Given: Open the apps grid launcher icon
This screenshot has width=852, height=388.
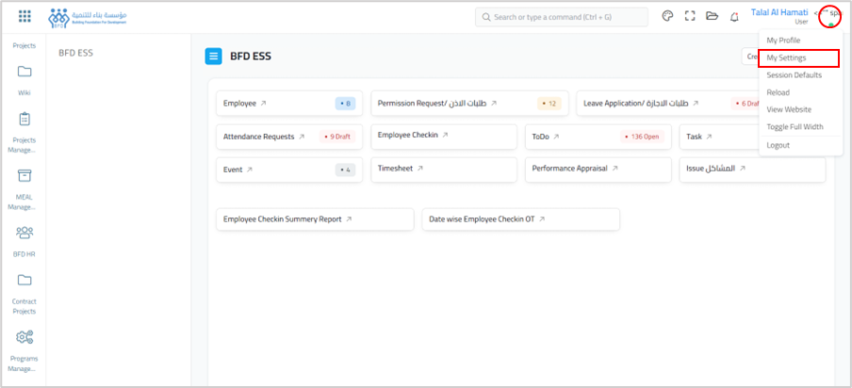Looking at the screenshot, I should click(25, 17).
